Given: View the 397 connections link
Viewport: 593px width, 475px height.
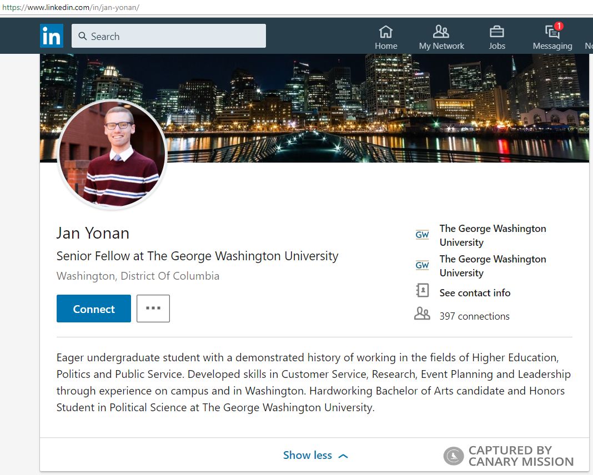Looking at the screenshot, I should (474, 316).
